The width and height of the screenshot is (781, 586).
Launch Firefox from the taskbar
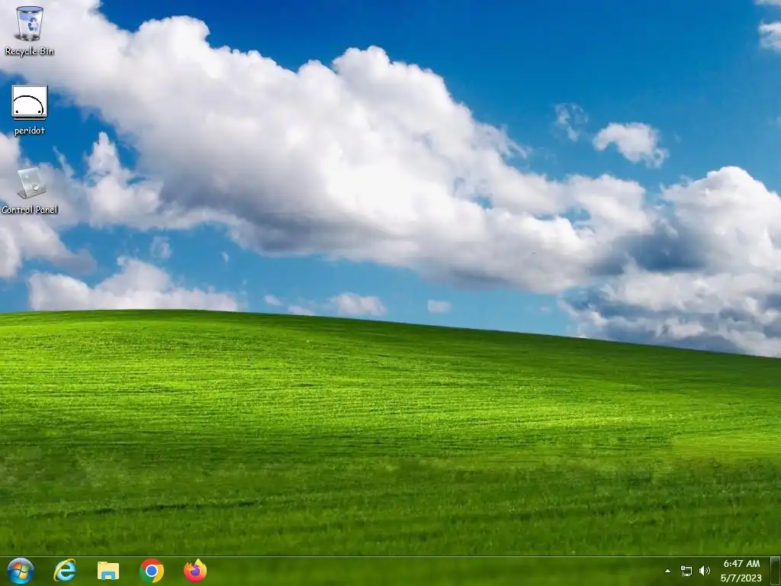coord(195,571)
